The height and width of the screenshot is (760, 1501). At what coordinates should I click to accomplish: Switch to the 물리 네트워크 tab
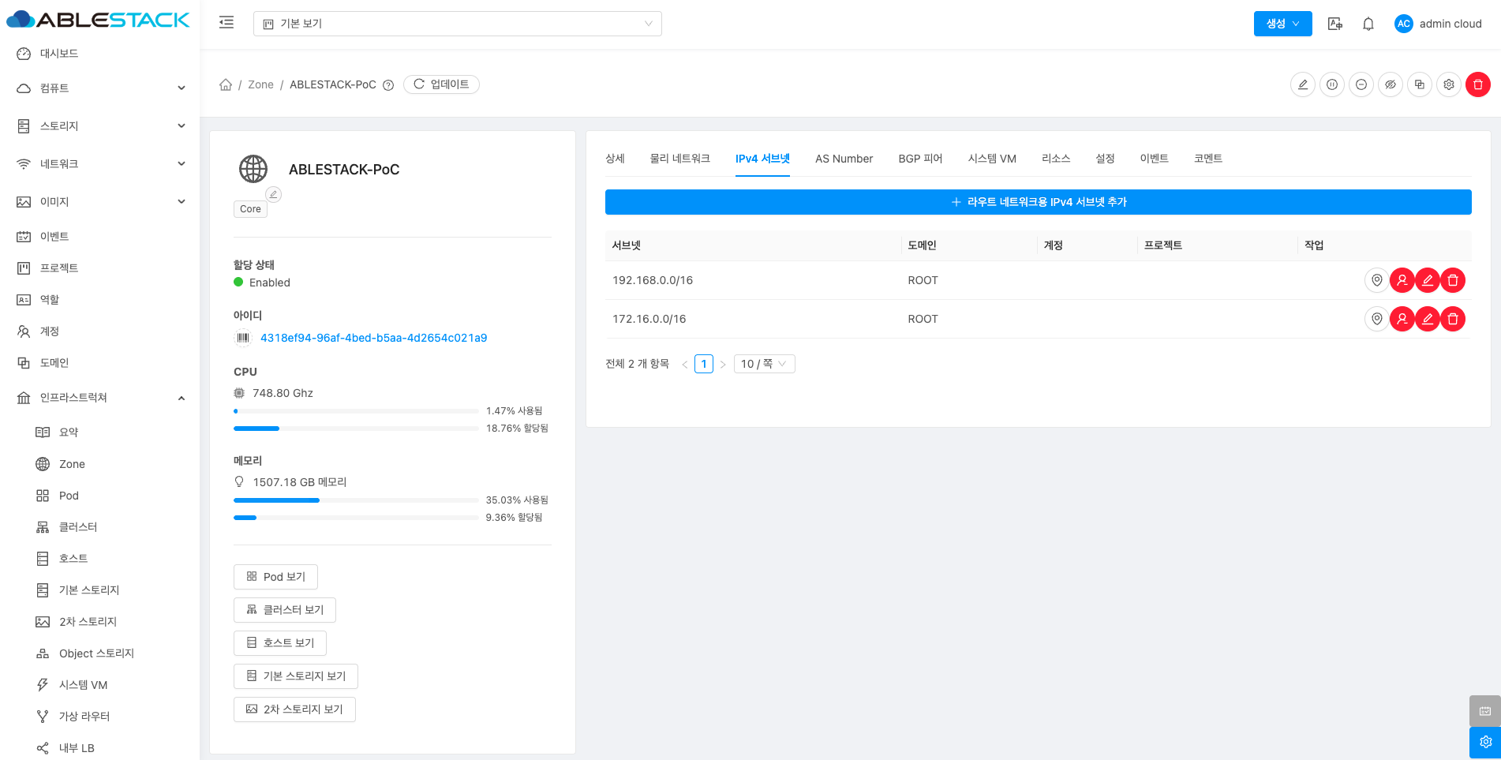[679, 159]
